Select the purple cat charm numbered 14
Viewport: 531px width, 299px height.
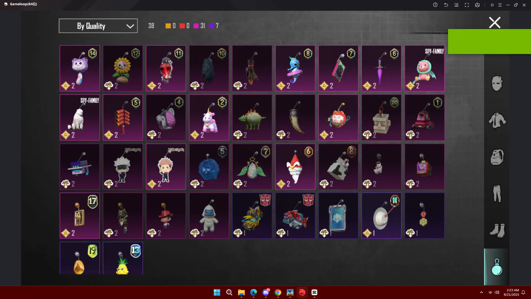pos(80,68)
